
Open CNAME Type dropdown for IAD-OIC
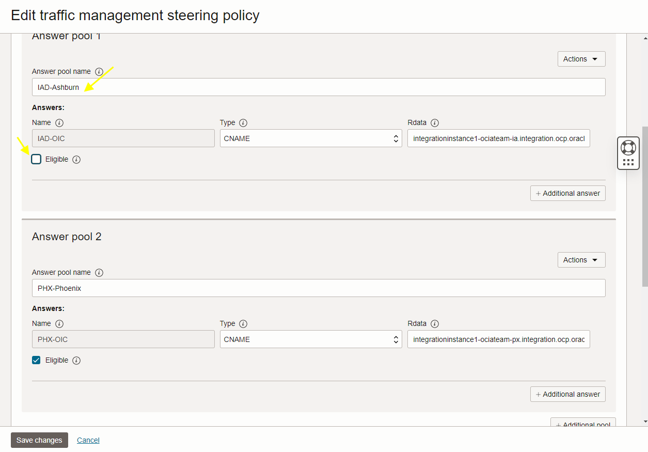(x=311, y=138)
